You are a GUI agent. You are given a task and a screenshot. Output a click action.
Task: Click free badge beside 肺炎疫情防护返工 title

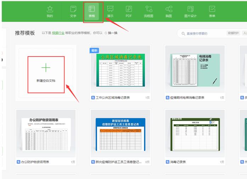[x=93, y=162]
